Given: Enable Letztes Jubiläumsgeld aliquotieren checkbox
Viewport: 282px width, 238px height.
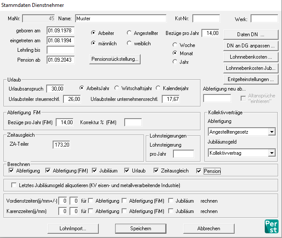Looking at the screenshot, I should pos(14,185).
